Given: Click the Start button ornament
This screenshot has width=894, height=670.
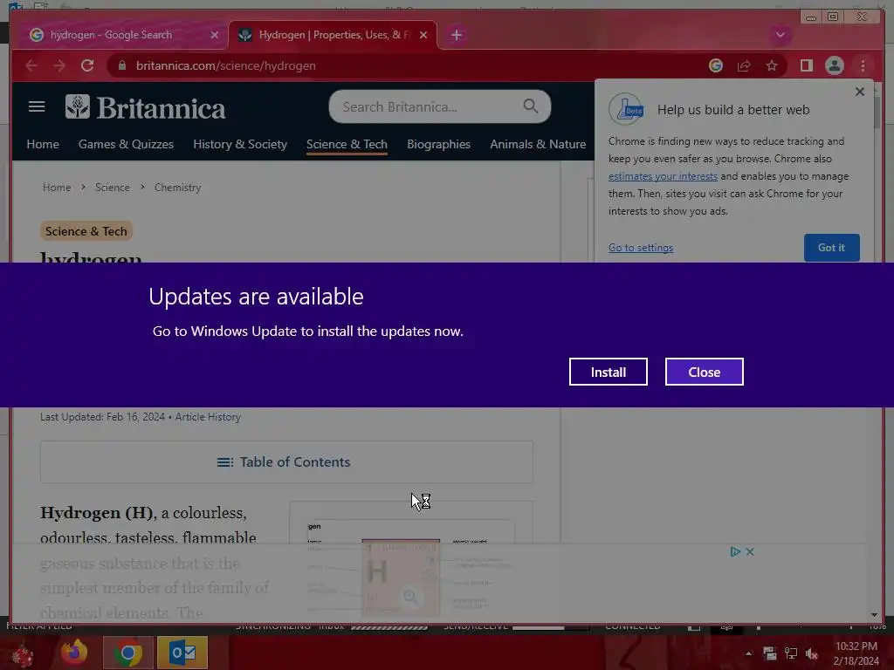Looking at the screenshot, I should (22, 654).
